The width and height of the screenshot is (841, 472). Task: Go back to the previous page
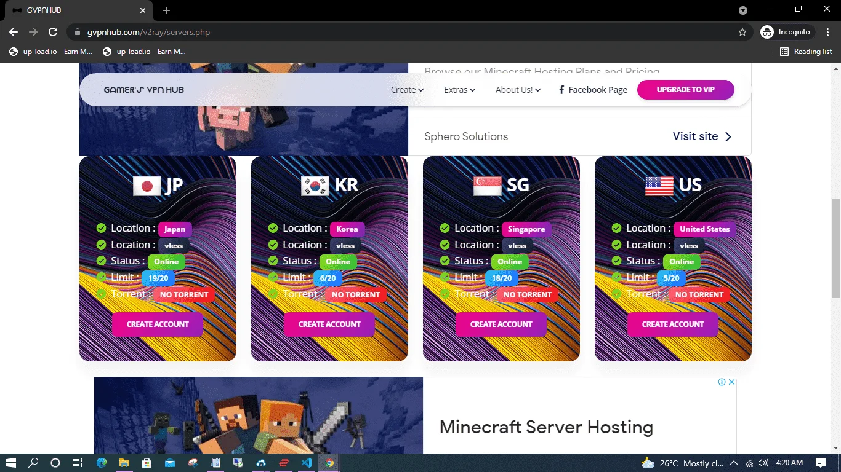[x=14, y=32]
